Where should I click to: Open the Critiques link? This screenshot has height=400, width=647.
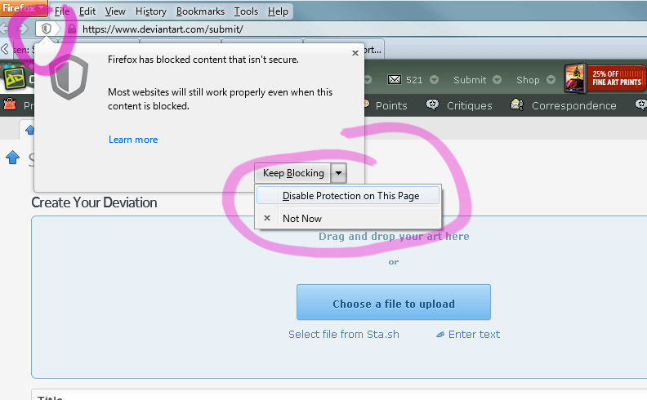469,106
